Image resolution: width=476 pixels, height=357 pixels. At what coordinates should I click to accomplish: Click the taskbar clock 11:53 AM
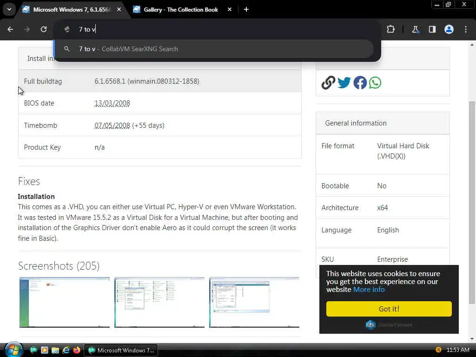coord(458,350)
